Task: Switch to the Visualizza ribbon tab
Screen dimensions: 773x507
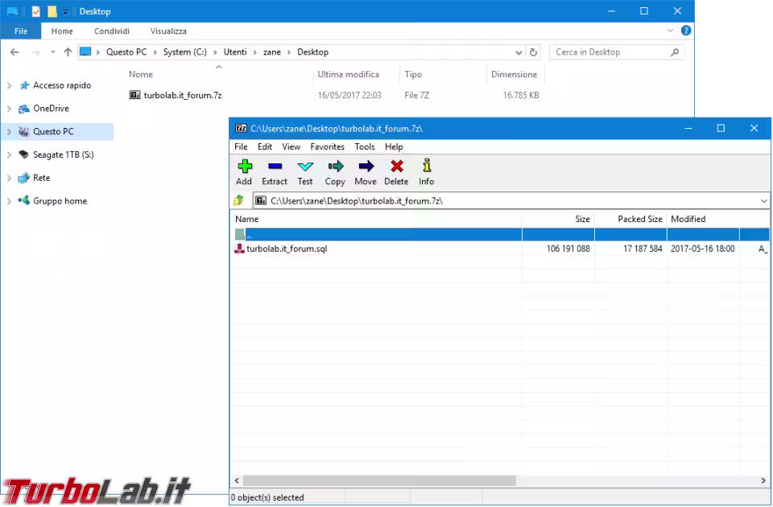Action: [168, 31]
